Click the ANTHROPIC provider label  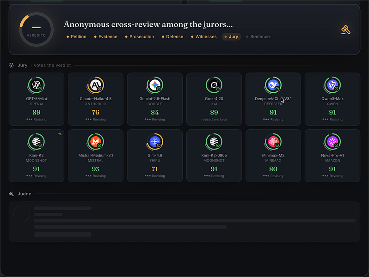click(x=96, y=104)
